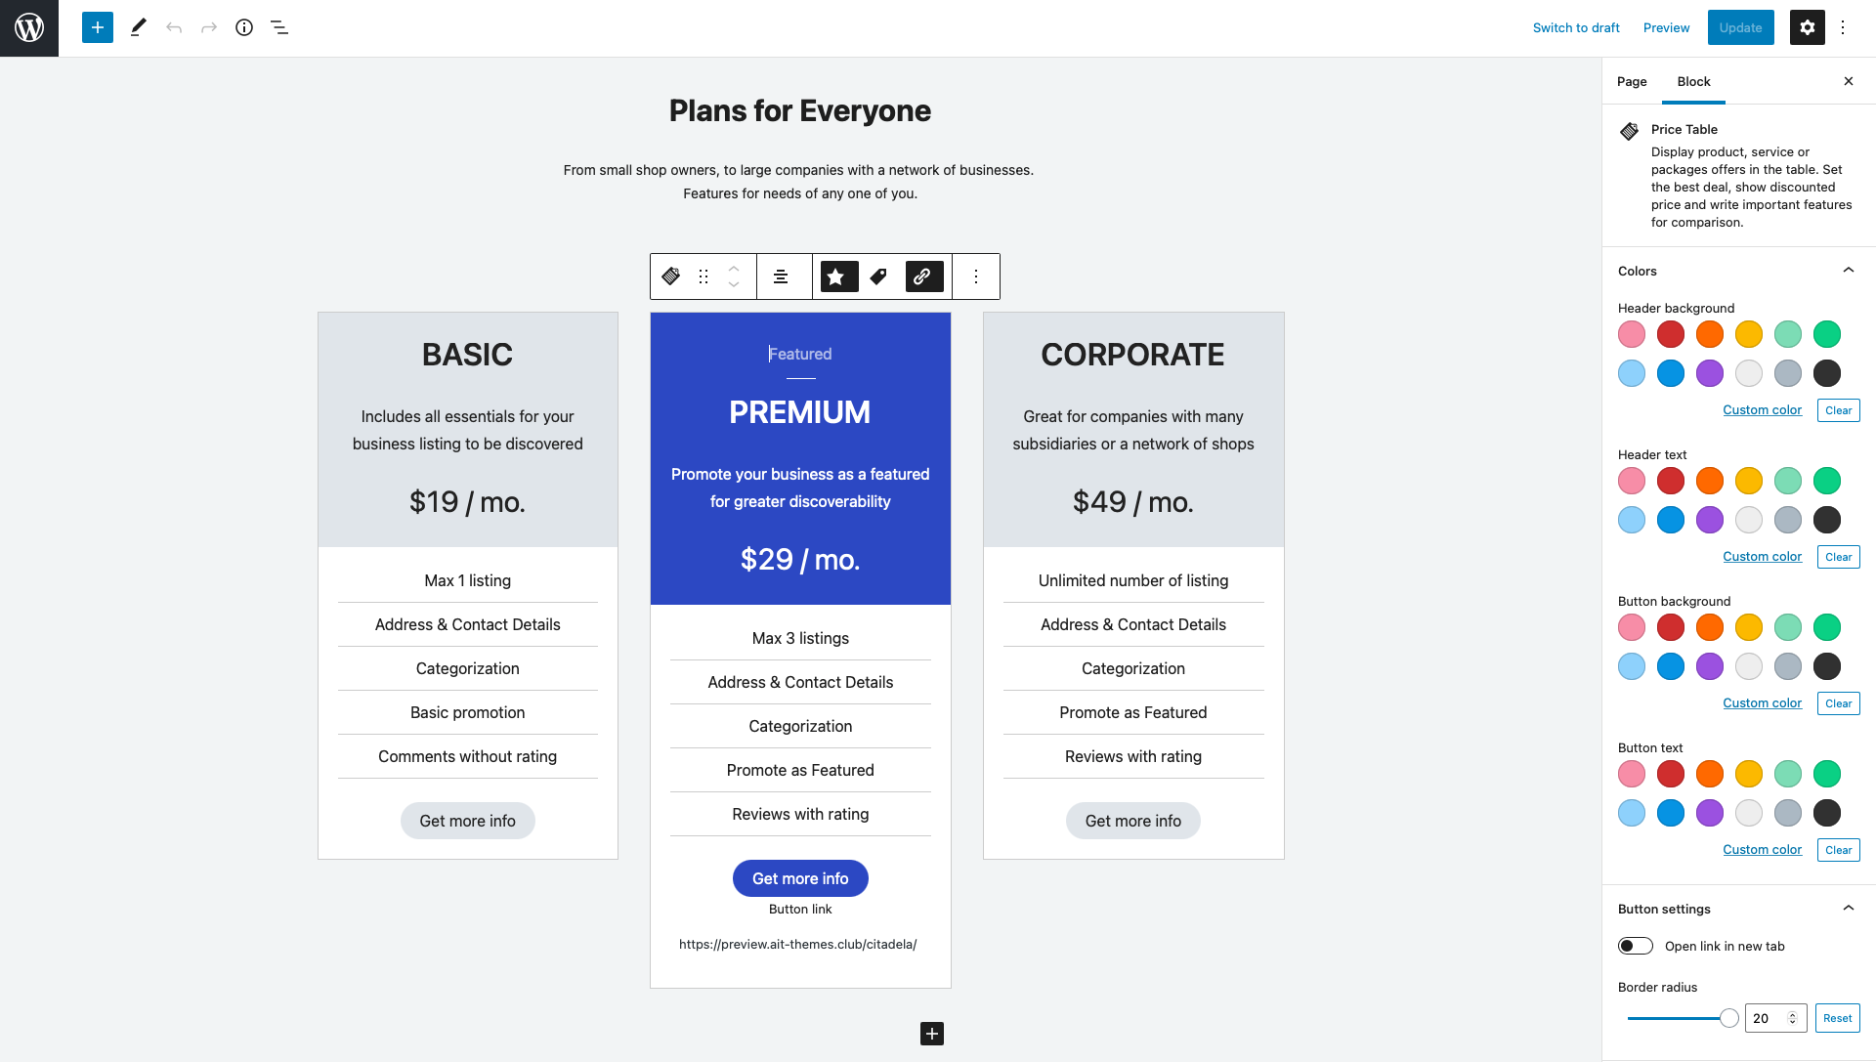Viewport: 1876px width, 1062px height.
Task: Click the discount price tag icon
Action: tap(879, 276)
